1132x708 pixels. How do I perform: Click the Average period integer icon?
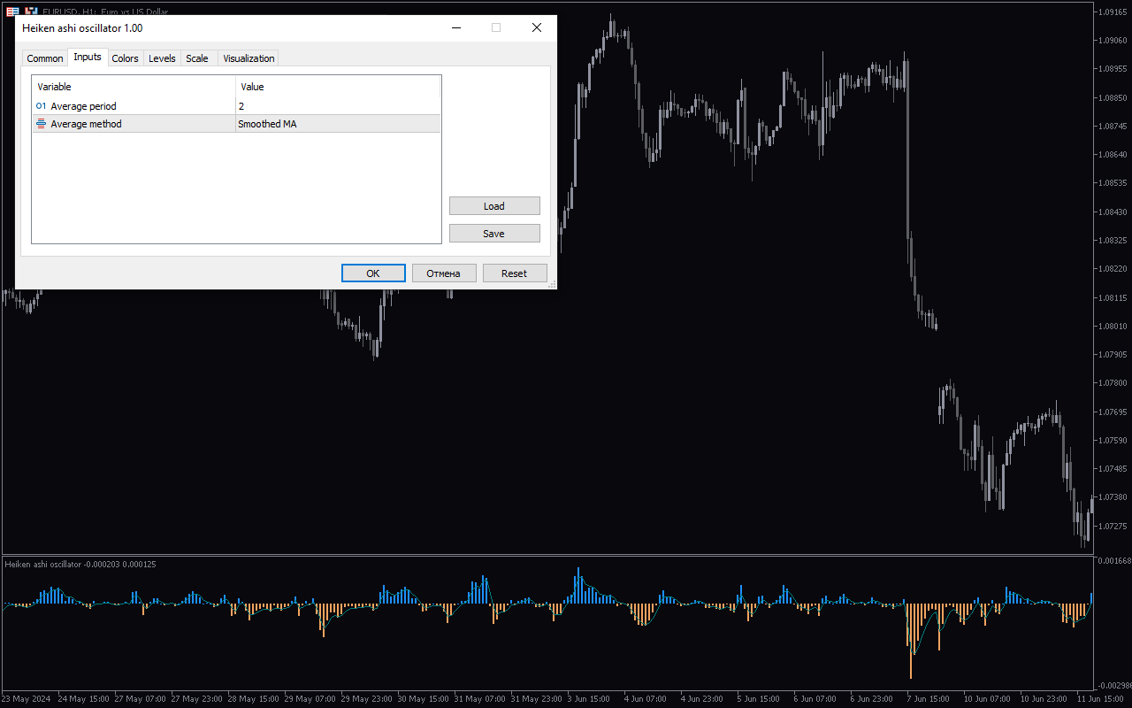point(41,106)
